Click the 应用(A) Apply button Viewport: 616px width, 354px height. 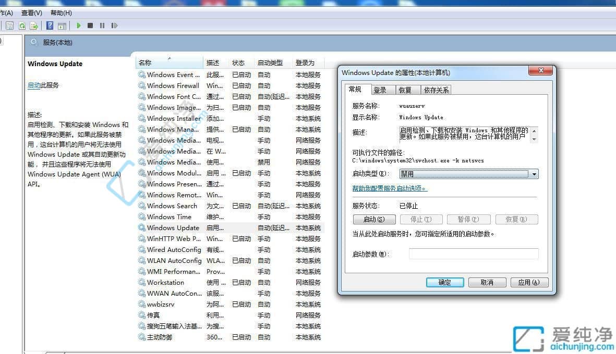pos(529,282)
